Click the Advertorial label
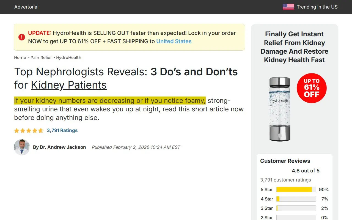The width and height of the screenshot is (352, 220). point(26,7)
